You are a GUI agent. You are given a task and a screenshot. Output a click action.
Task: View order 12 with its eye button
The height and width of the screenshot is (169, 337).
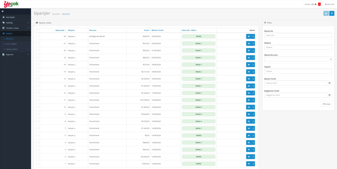[249, 93]
